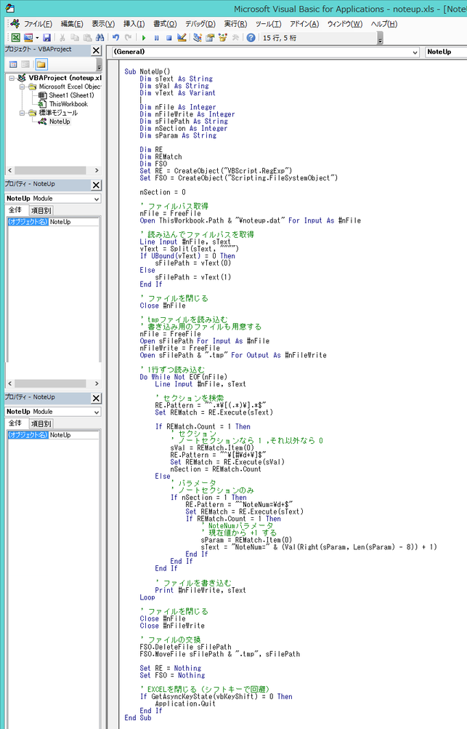This screenshot has height=729, width=467.
Task: Click the Project panel horizontal scrollbar left arrow
Action: [x=9, y=171]
